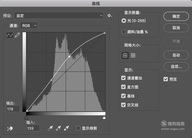The image size is (192, 138).
Task: Open the preset options gear menu
Action: (110, 16)
